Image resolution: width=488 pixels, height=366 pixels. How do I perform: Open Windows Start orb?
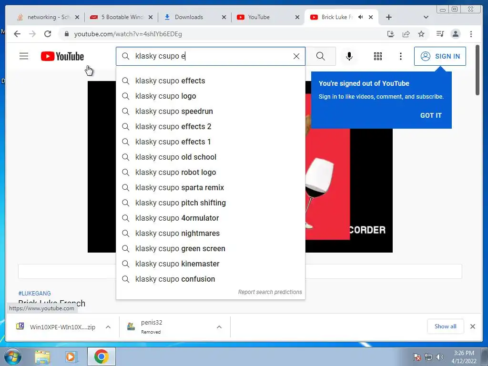(12, 356)
